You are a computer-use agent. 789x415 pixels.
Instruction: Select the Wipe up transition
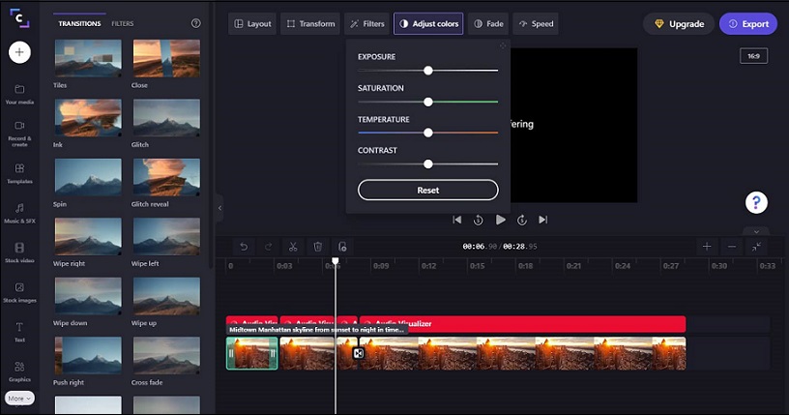click(166, 296)
